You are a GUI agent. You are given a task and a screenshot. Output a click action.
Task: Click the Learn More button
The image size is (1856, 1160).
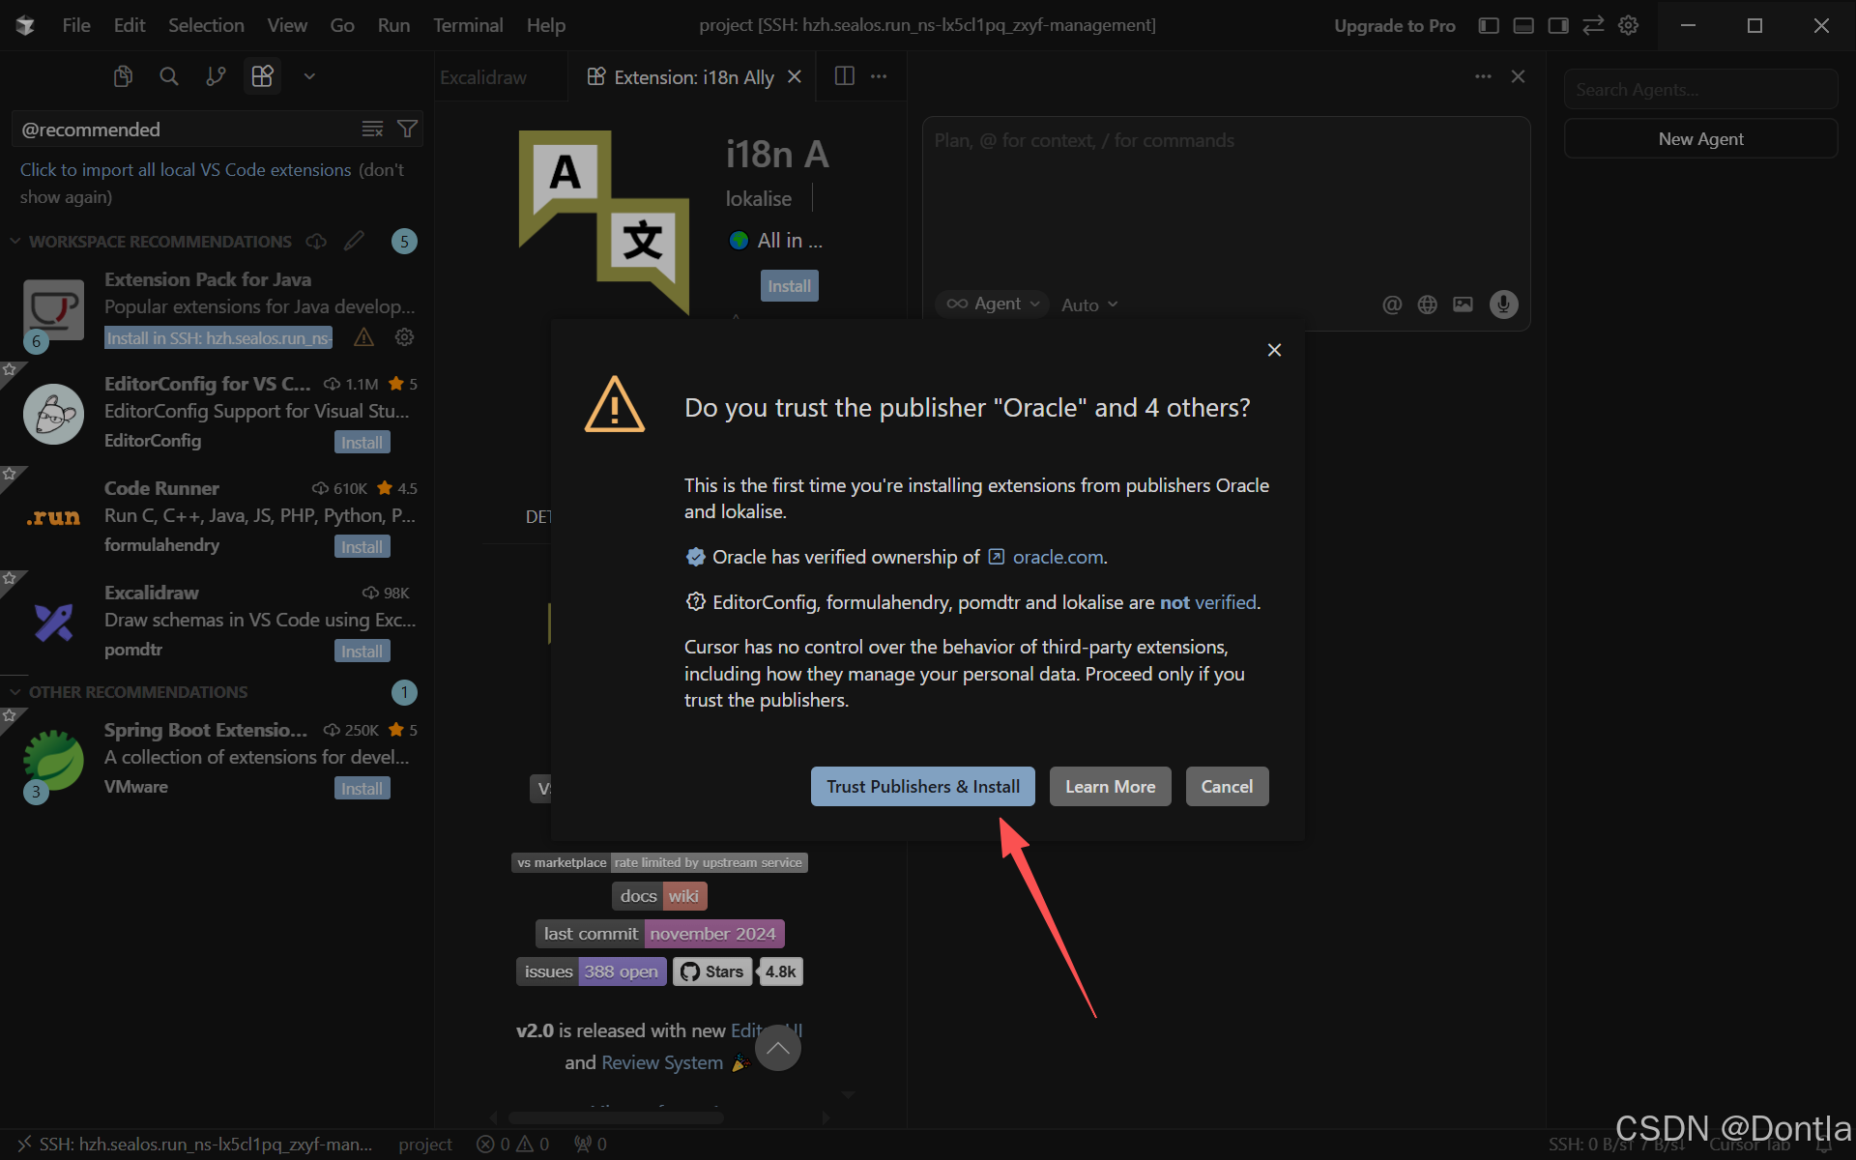[x=1111, y=787]
